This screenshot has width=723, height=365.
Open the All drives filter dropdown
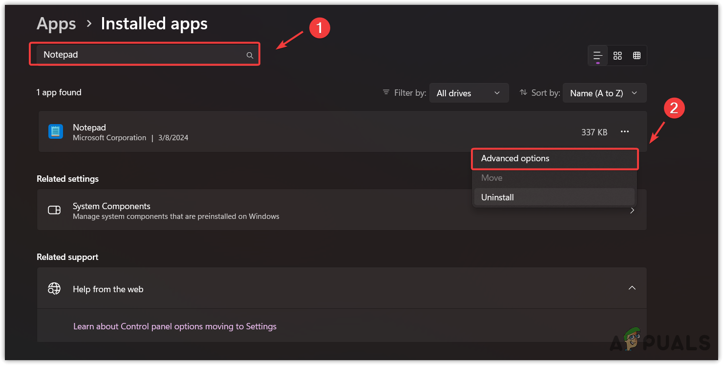pyautogui.click(x=468, y=93)
